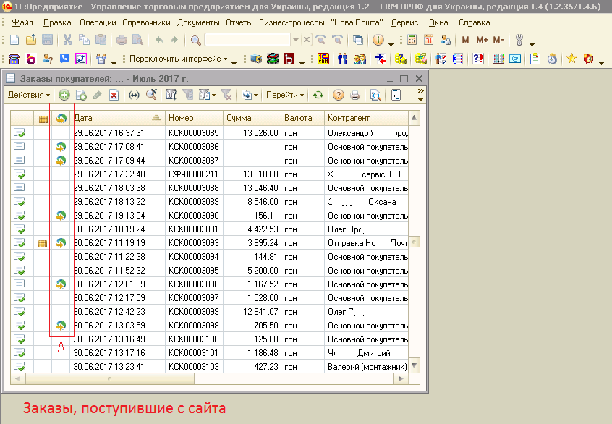The image size is (612, 424).
Task: Click the round info help icon
Action: pyautogui.click(x=378, y=39)
